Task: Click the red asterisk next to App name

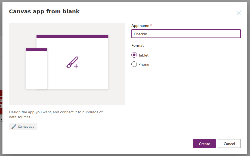Action: click(151, 25)
